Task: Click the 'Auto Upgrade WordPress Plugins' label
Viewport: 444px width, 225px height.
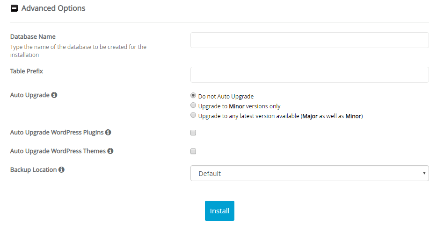Action: pos(57,133)
